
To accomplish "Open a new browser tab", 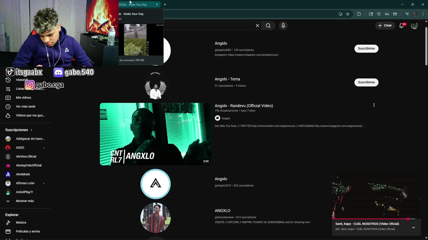I will (x=165, y=4).
